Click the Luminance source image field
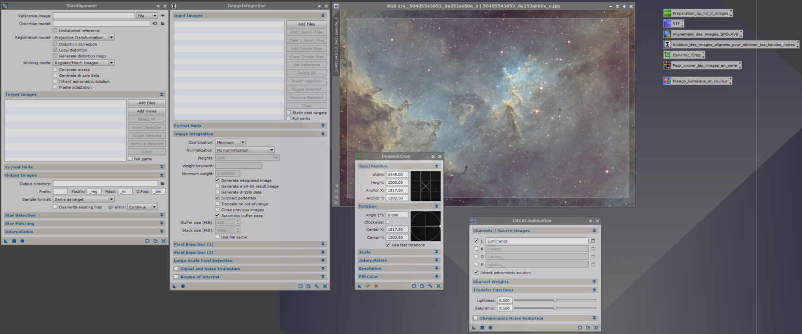 537,241
